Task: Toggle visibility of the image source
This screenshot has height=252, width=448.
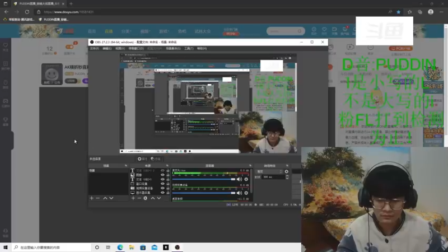Action: tap(162, 175)
